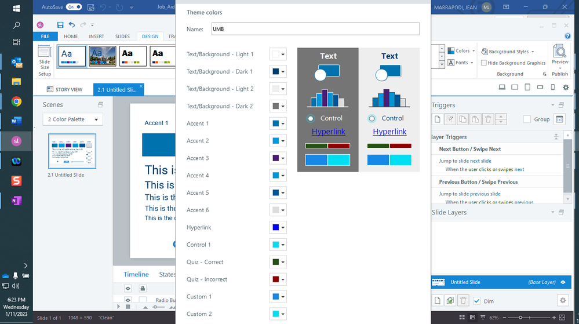Open the help question mark icon

(567, 36)
